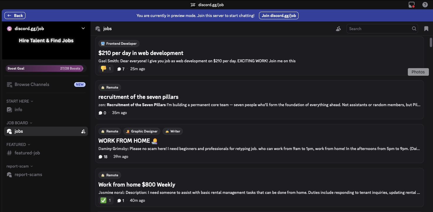Open the discord.gg/job server dropdown

83,28
